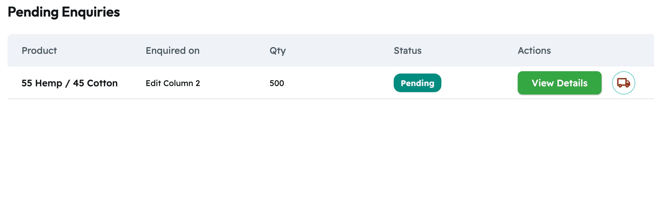Click the word Column in enquiry row
This screenshot has height=207, width=654.
click(x=178, y=83)
